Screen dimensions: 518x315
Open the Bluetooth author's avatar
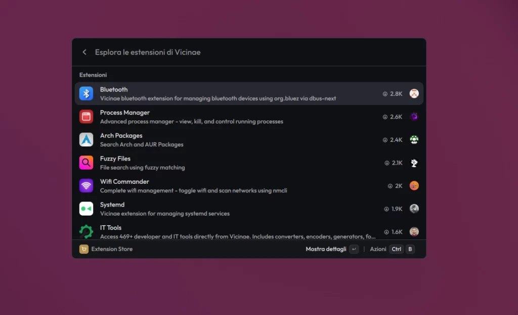[414, 93]
